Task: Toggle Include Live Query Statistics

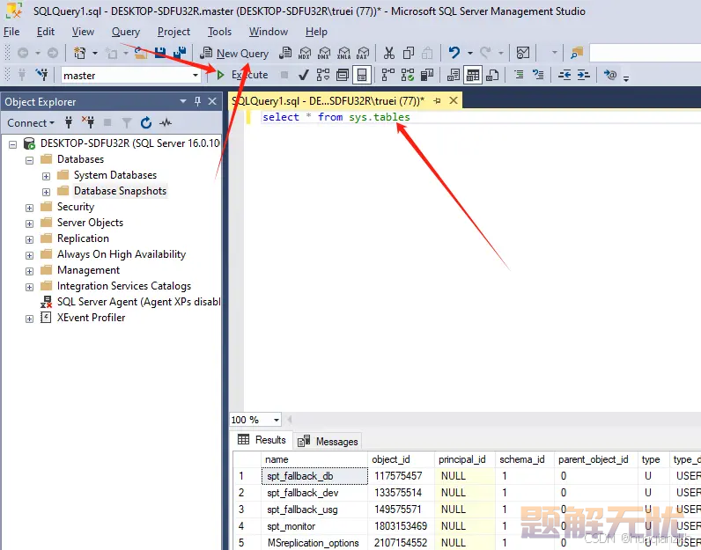Action: tap(407, 75)
